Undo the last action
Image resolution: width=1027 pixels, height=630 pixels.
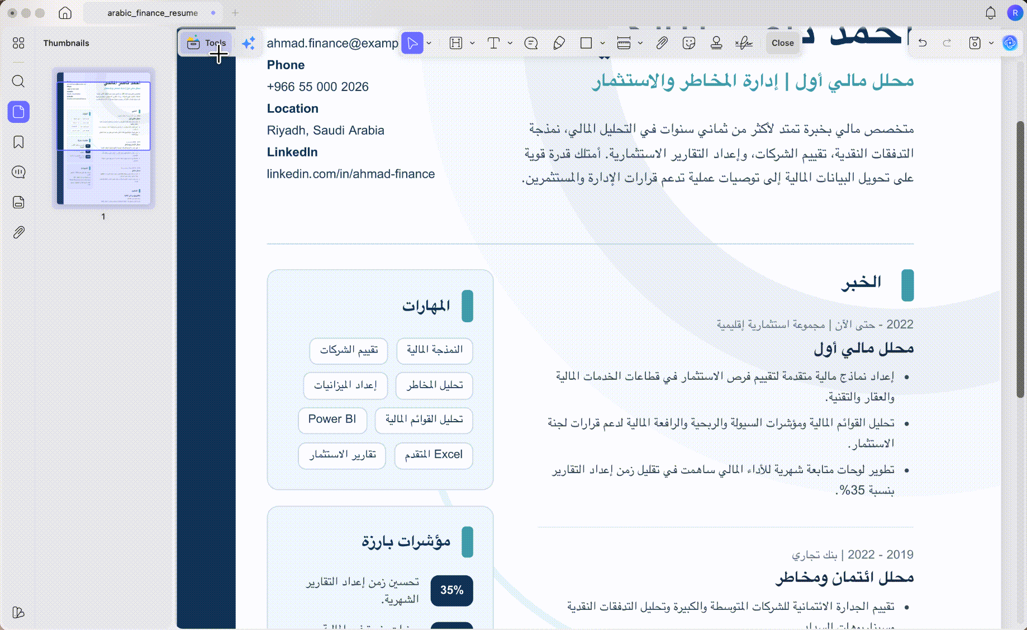(923, 43)
